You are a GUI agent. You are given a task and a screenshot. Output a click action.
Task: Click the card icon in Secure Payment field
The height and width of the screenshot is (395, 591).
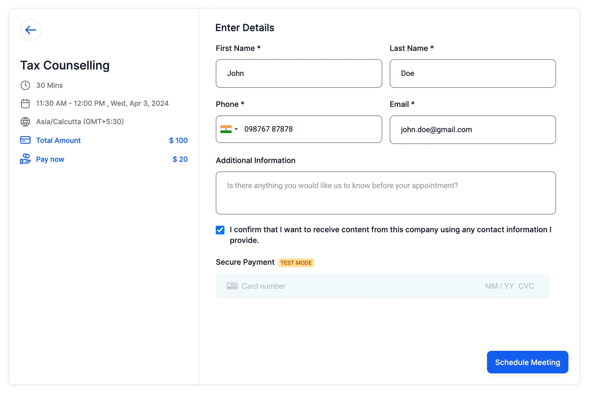[x=232, y=286]
